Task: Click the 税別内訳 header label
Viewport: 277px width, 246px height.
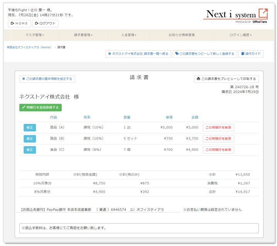Action: [x=42, y=175]
